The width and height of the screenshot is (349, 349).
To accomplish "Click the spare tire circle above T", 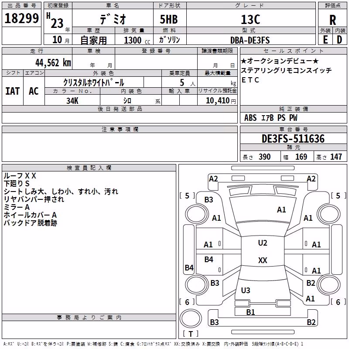I will coord(191,318).
